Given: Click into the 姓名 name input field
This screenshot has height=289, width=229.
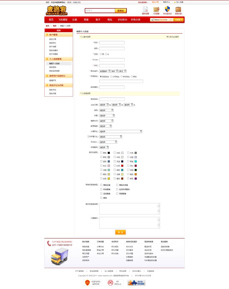Looking at the screenshot, I should coord(112,42).
